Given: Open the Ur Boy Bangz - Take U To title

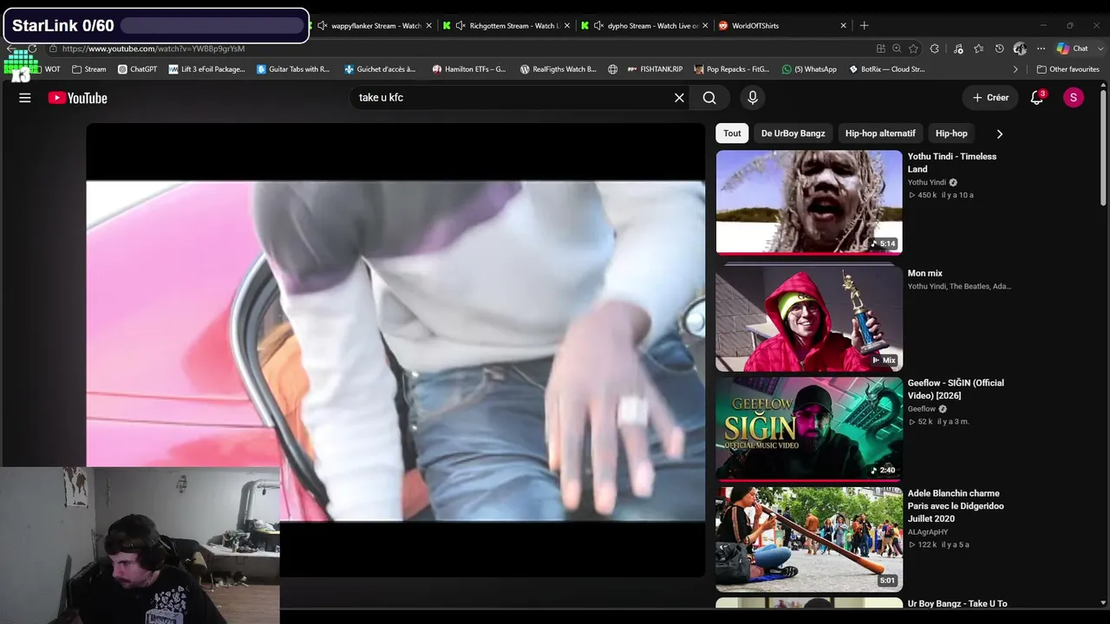Looking at the screenshot, I should [957, 604].
